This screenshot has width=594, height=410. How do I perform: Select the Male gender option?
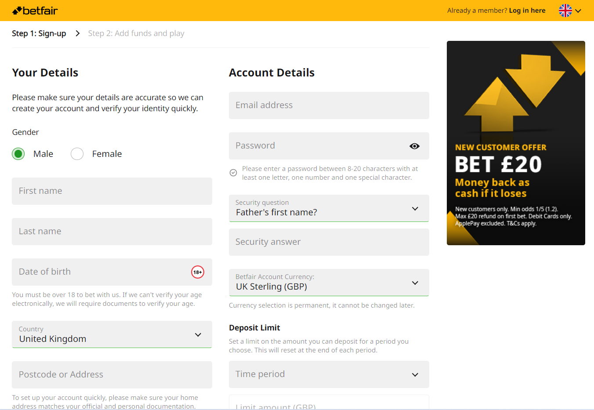tap(18, 154)
